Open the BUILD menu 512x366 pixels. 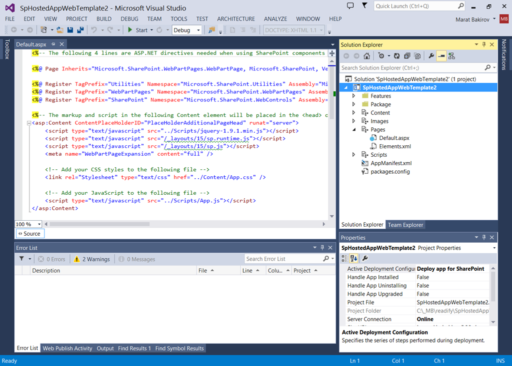pos(104,19)
